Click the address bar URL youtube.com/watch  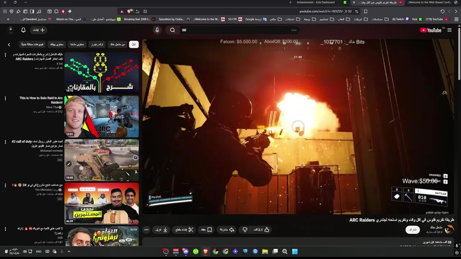click(325, 12)
